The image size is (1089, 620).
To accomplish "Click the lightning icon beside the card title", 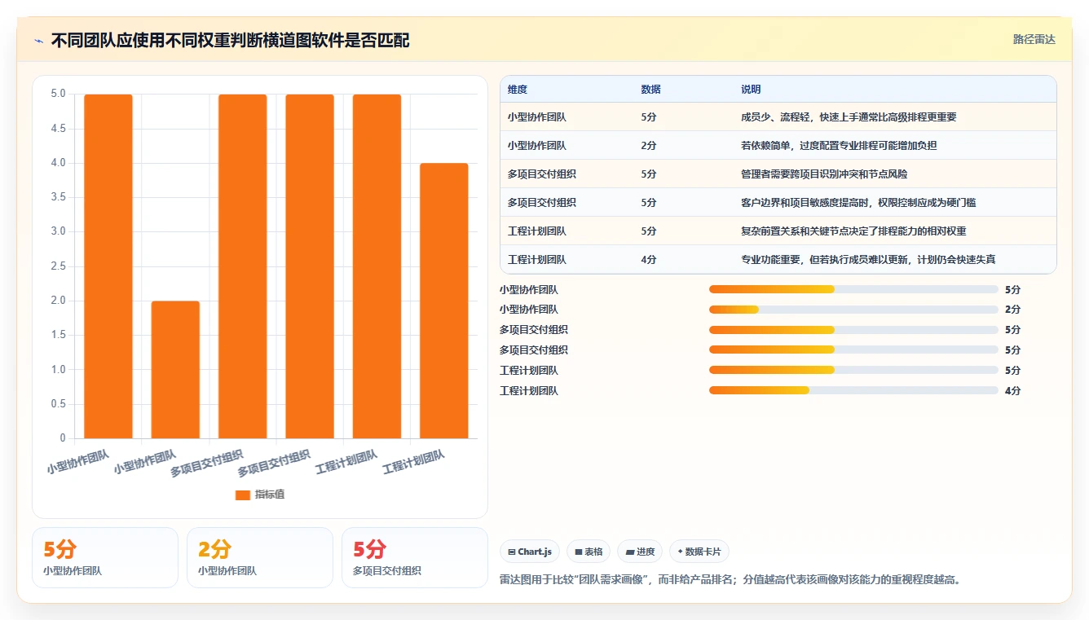I will [x=39, y=40].
